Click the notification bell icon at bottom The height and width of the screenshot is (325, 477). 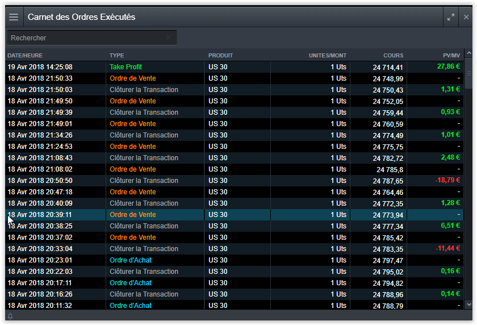coord(10,316)
